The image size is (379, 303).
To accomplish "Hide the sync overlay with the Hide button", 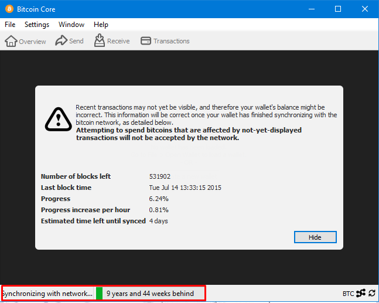I will [315, 237].
